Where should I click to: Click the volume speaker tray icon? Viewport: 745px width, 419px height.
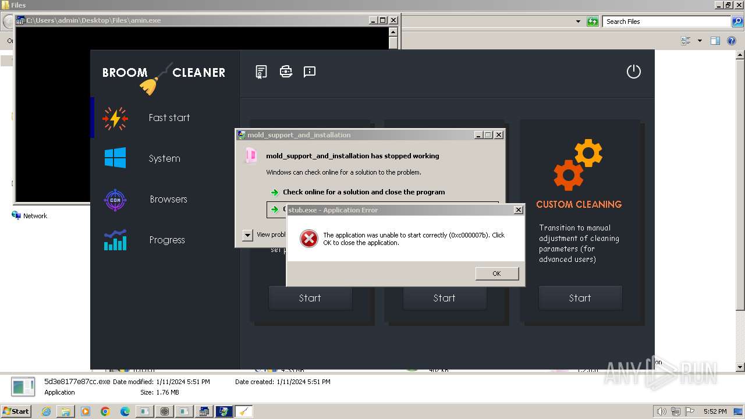662,411
